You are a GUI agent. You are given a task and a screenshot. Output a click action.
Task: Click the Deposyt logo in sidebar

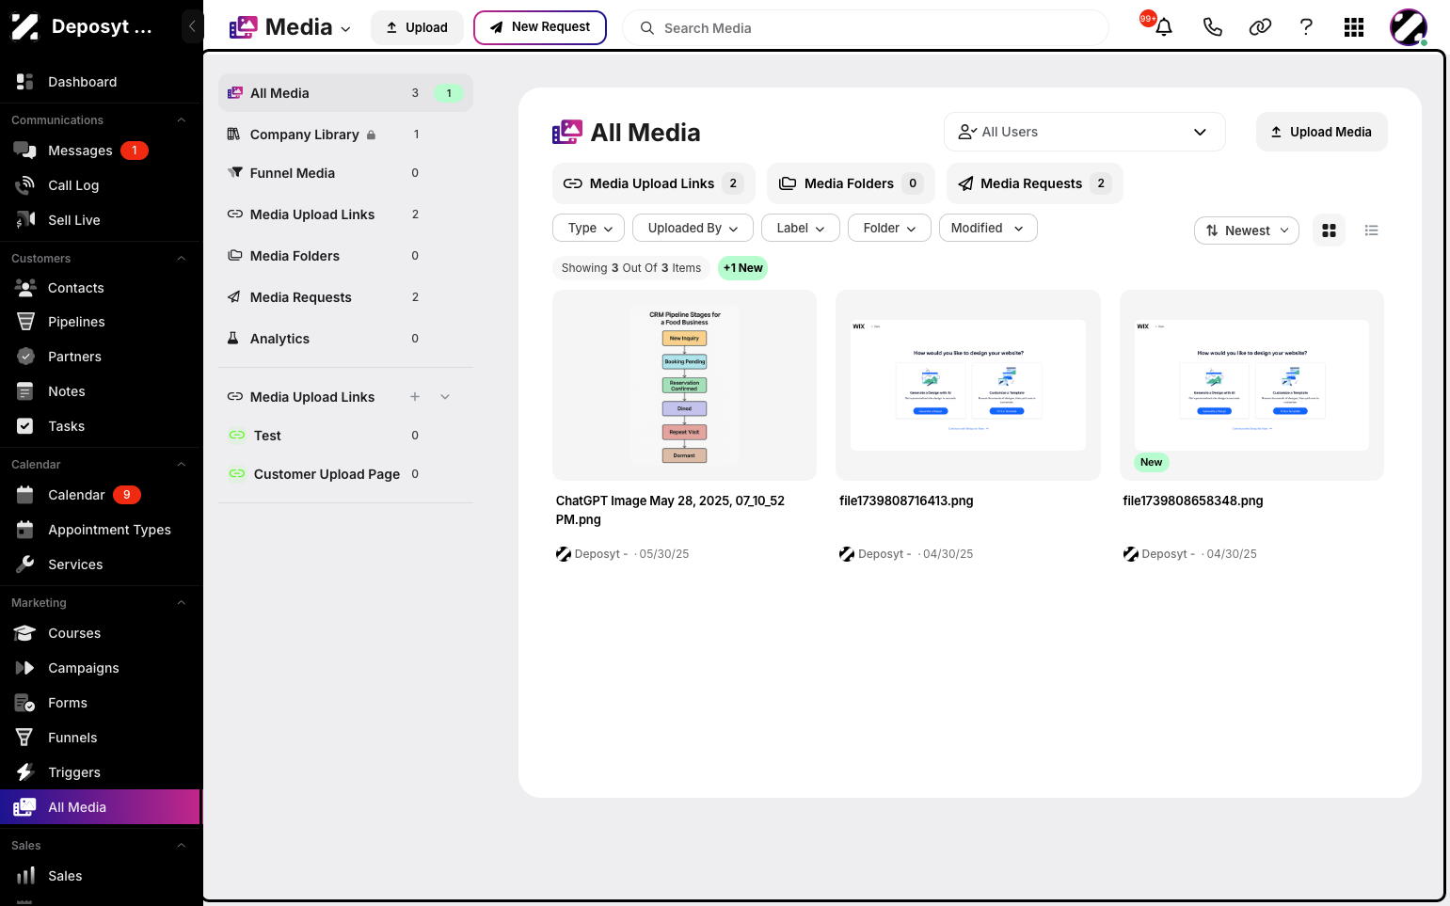coord(25,26)
